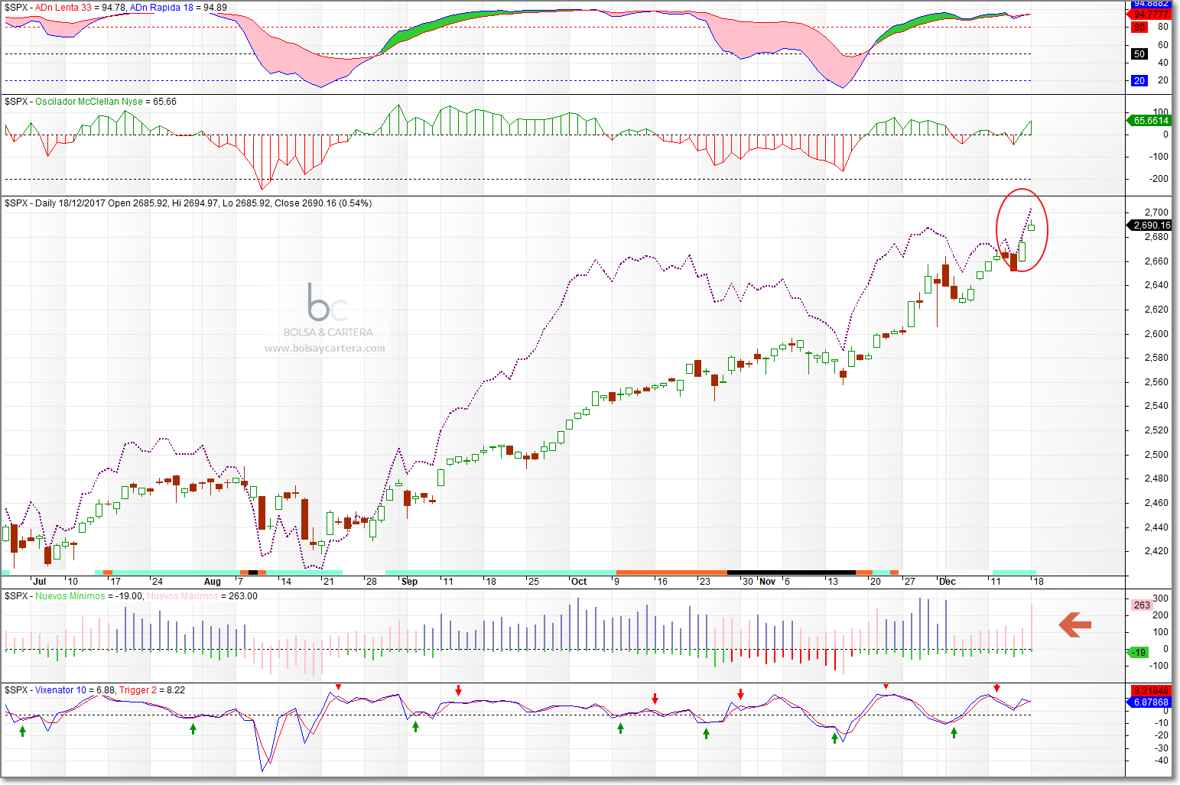Click the -200 level on McClellan axis
The width and height of the screenshot is (1180, 785).
1159,179
